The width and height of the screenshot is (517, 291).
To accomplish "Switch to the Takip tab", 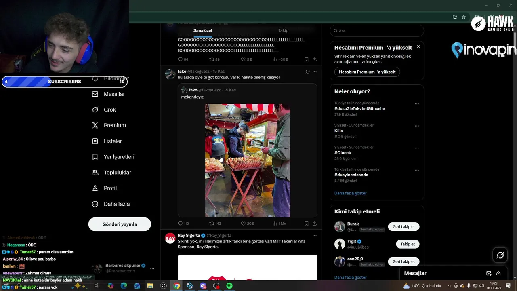I will click(283, 30).
